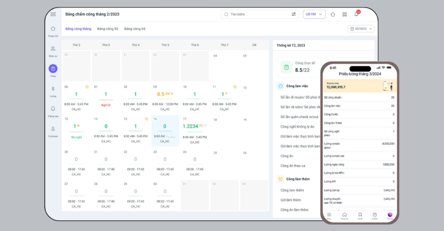Open the 02/2023 month picker
Viewport: 444px width, 231px height.
(361, 29)
